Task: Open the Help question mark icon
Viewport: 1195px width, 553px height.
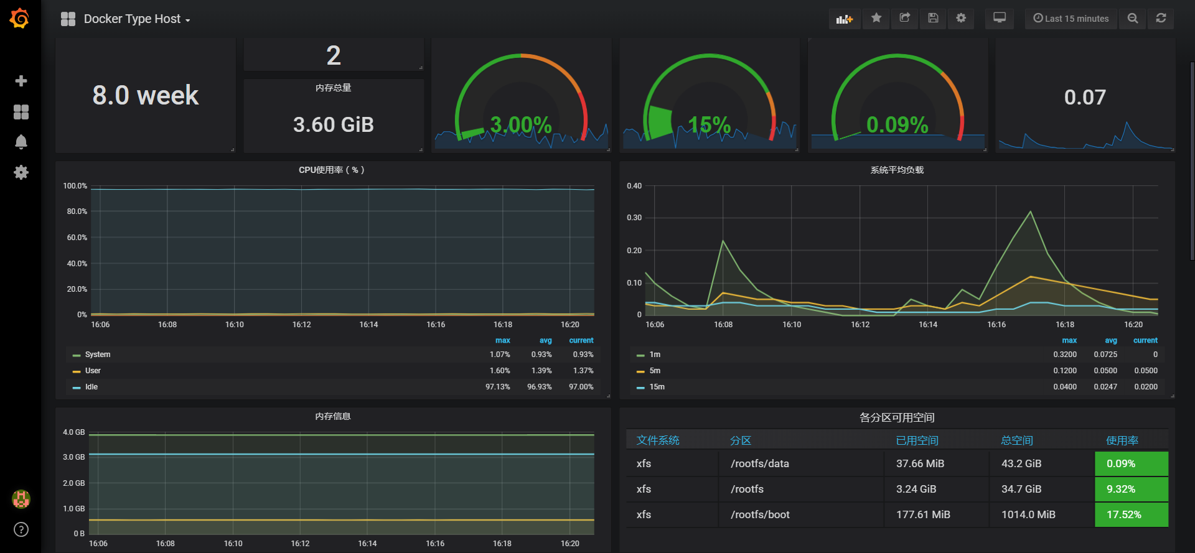Action: 21,529
